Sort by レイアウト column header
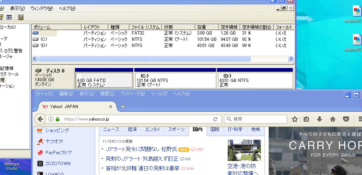This screenshot has width=362, height=175. coord(95,27)
